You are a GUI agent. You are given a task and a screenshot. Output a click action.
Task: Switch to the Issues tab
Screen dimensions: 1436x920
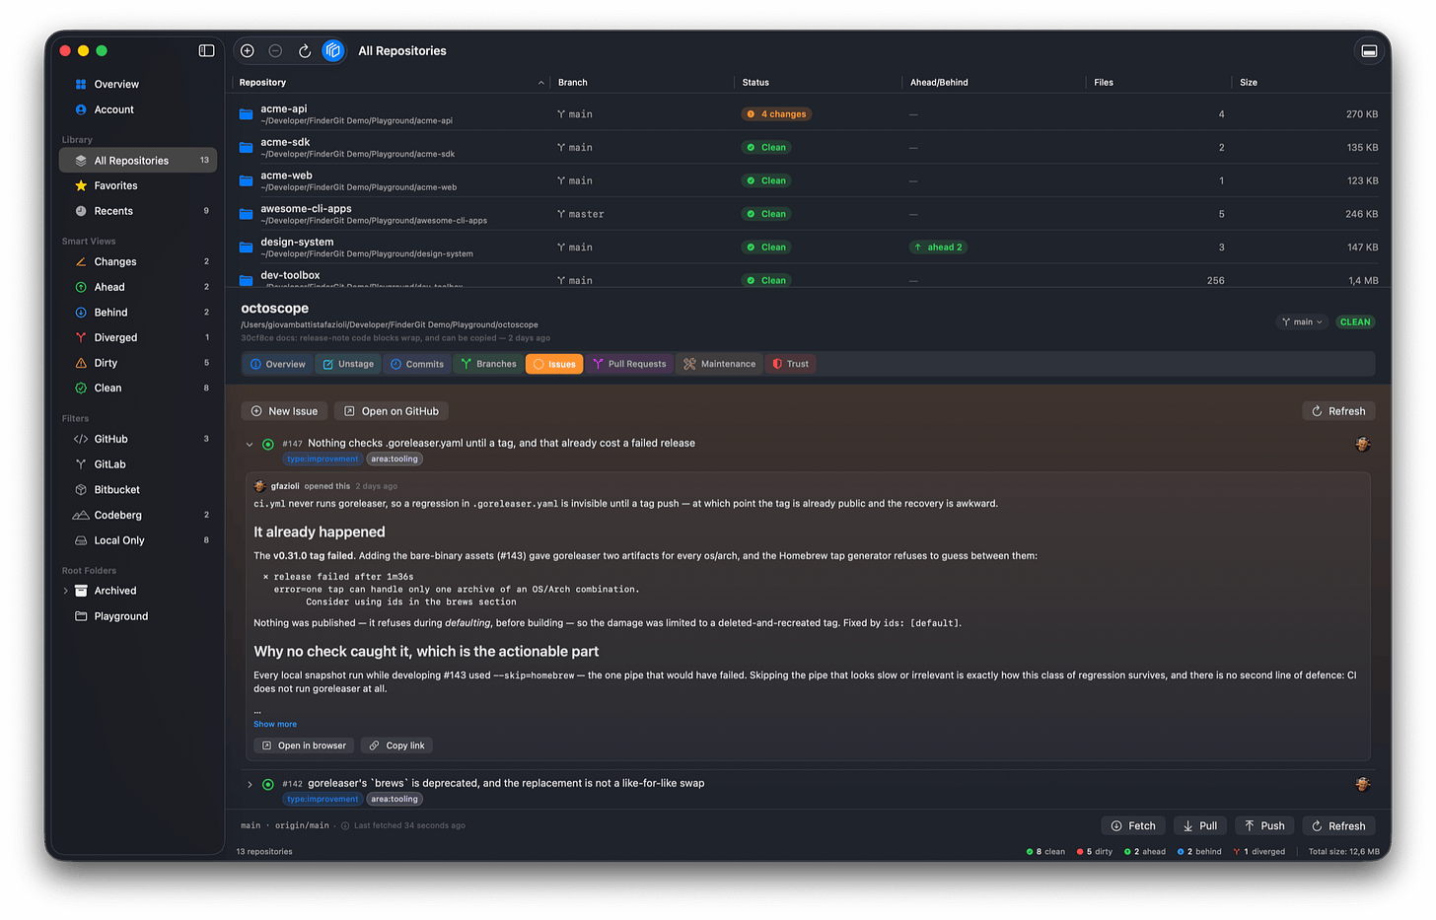point(554,364)
